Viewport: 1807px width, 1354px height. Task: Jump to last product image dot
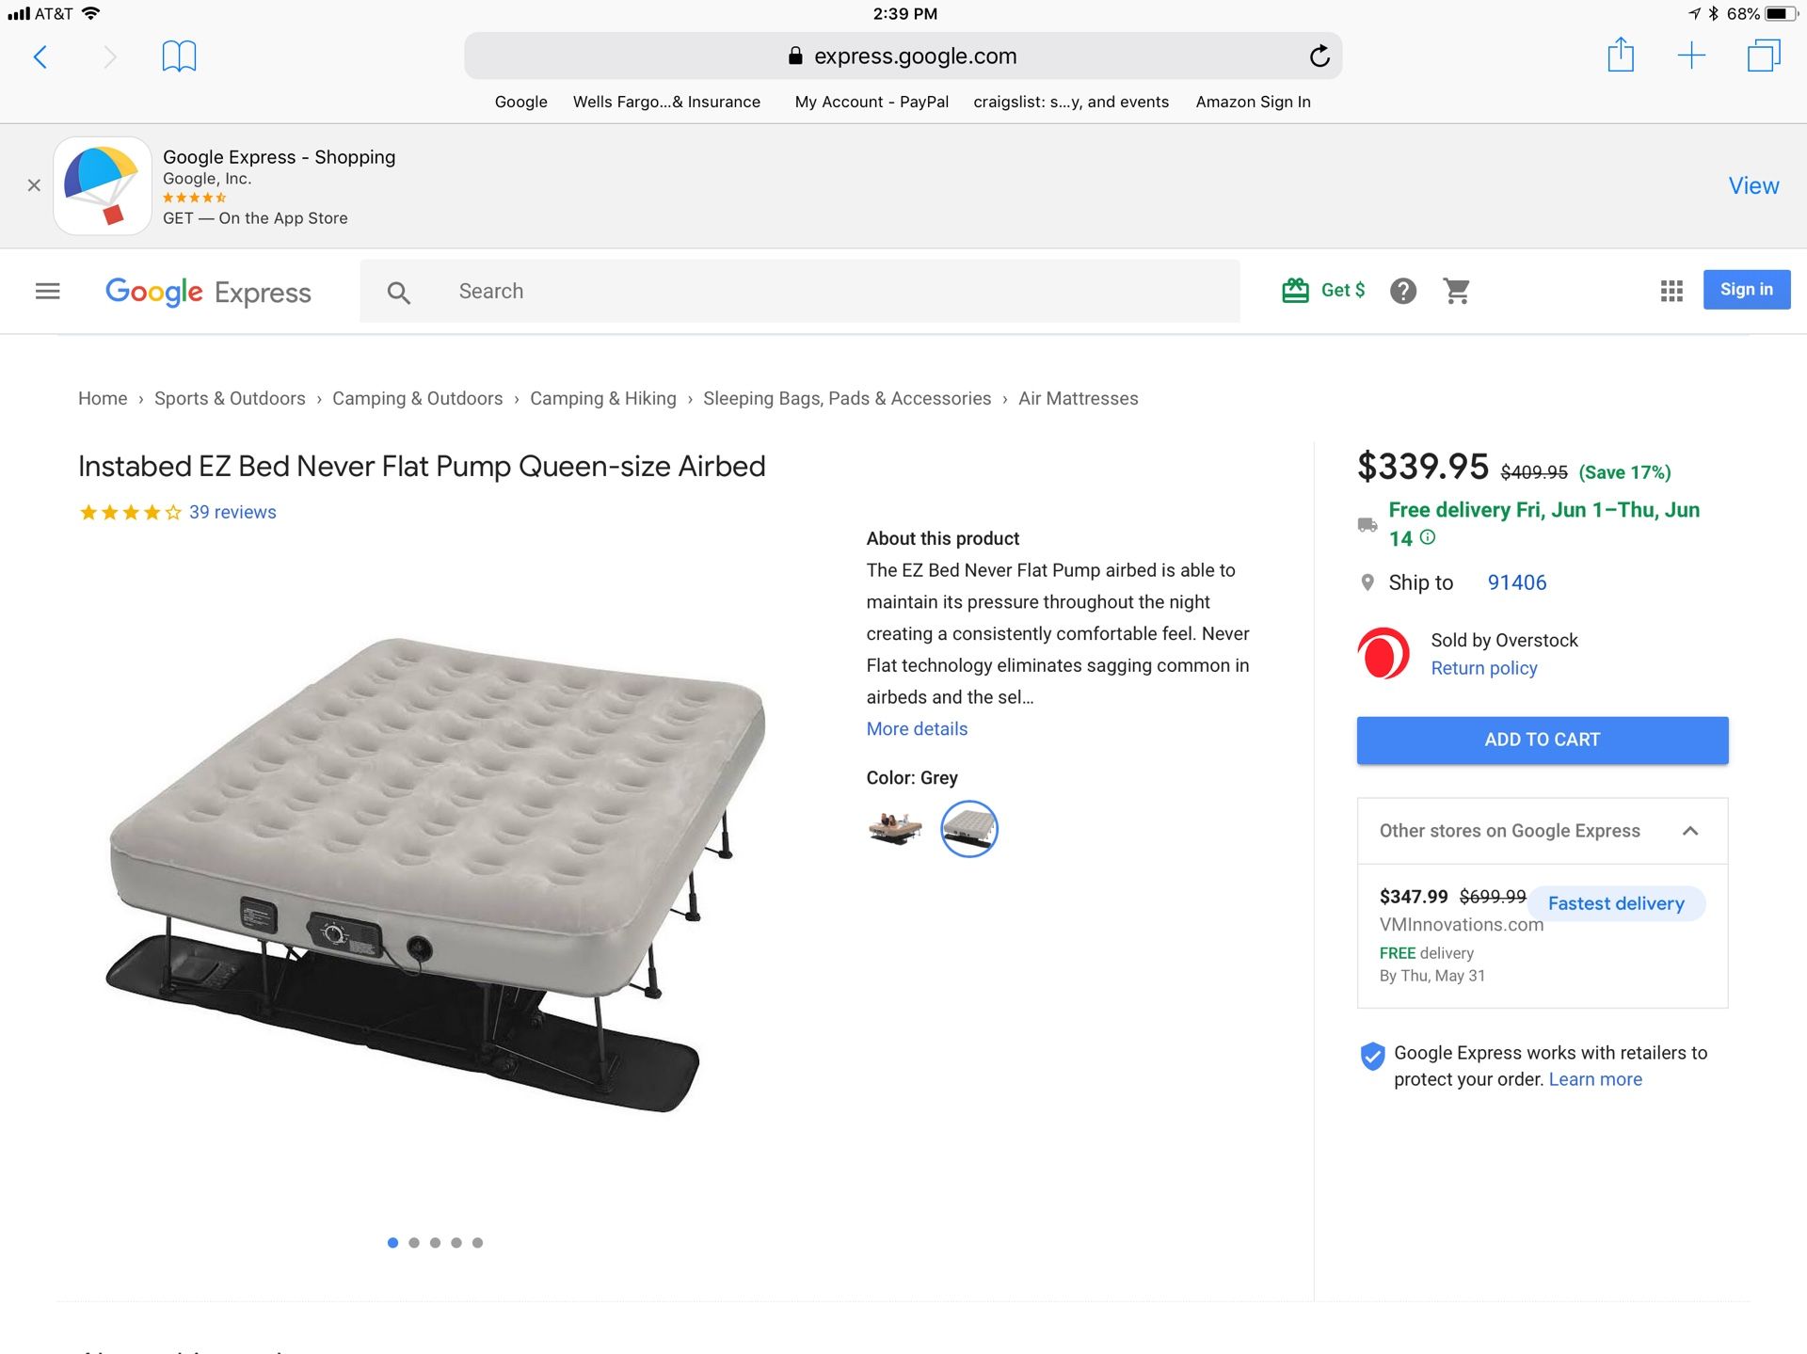pos(477,1243)
